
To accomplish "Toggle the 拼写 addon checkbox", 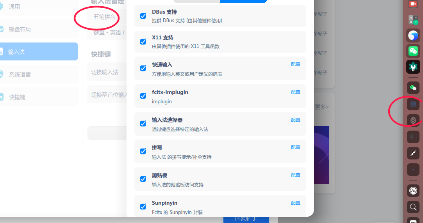I will point(143,151).
